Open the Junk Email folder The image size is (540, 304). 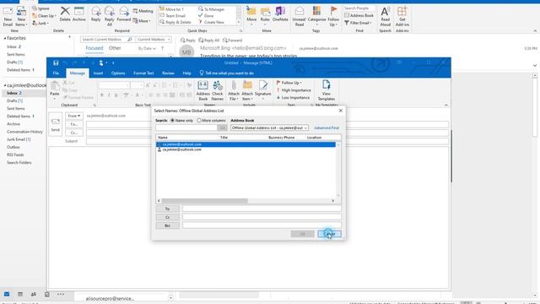click(19, 139)
